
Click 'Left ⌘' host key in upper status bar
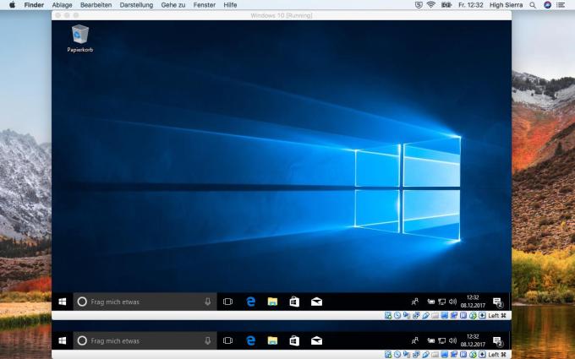pos(497,315)
